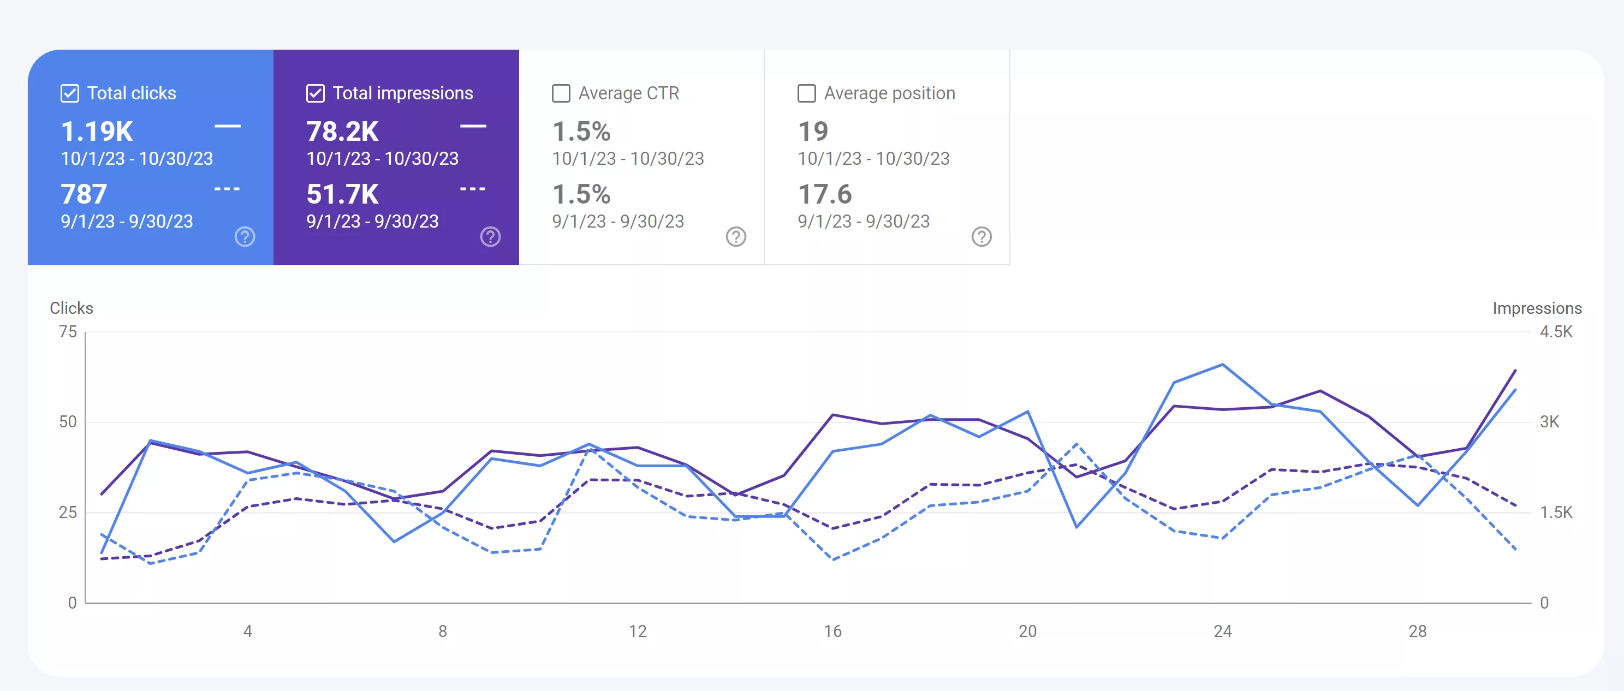Click 10/1/23 - 10/30/23 date on CTR card
This screenshot has width=1624, height=691.
click(628, 159)
